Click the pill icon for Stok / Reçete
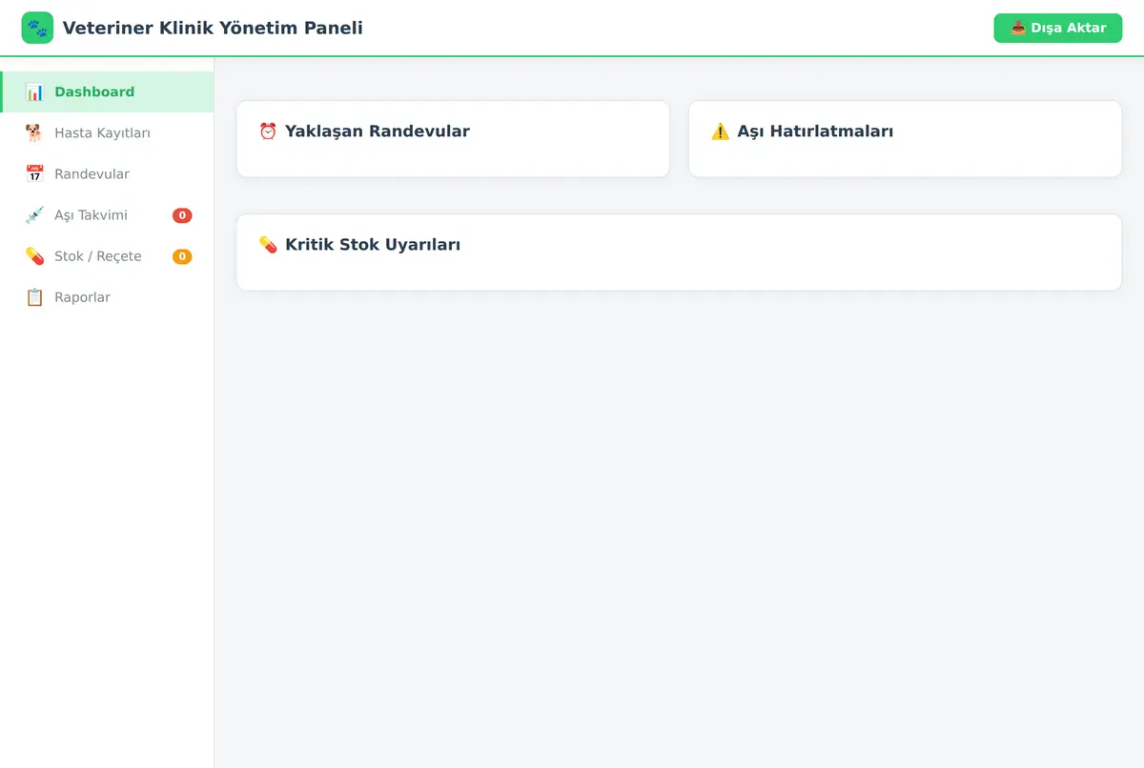 [34, 256]
